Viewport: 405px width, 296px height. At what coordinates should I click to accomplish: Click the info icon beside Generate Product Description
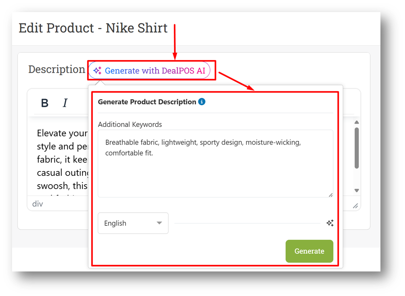(202, 102)
